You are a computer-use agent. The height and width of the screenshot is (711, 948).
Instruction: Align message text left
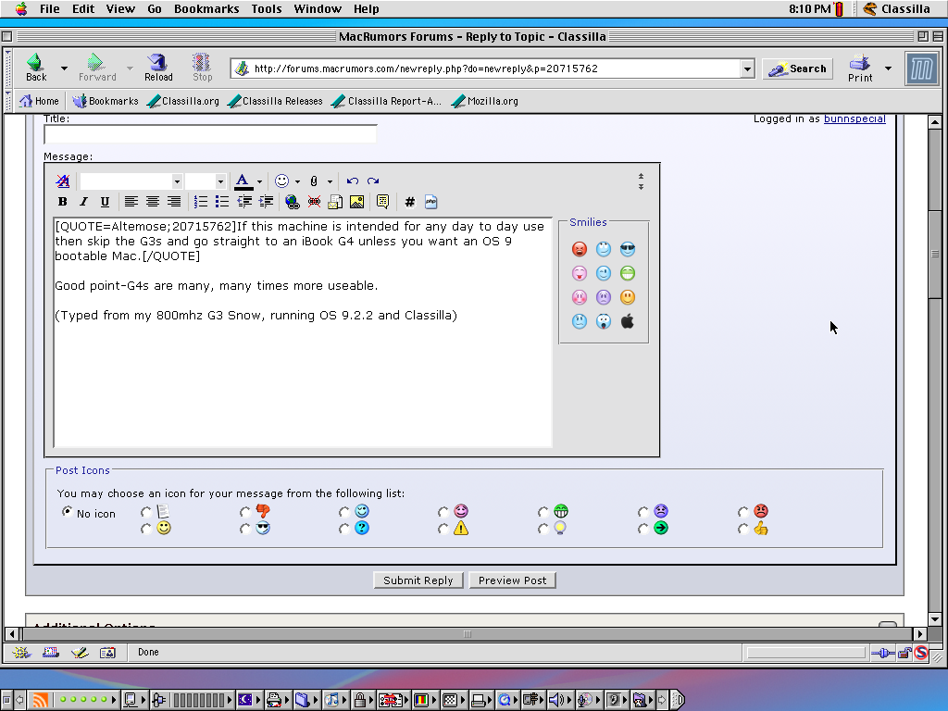coord(131,202)
